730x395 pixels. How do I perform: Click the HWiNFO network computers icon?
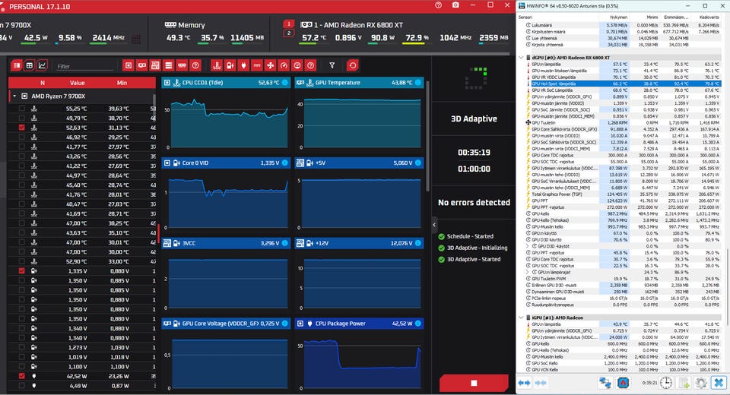click(x=605, y=382)
